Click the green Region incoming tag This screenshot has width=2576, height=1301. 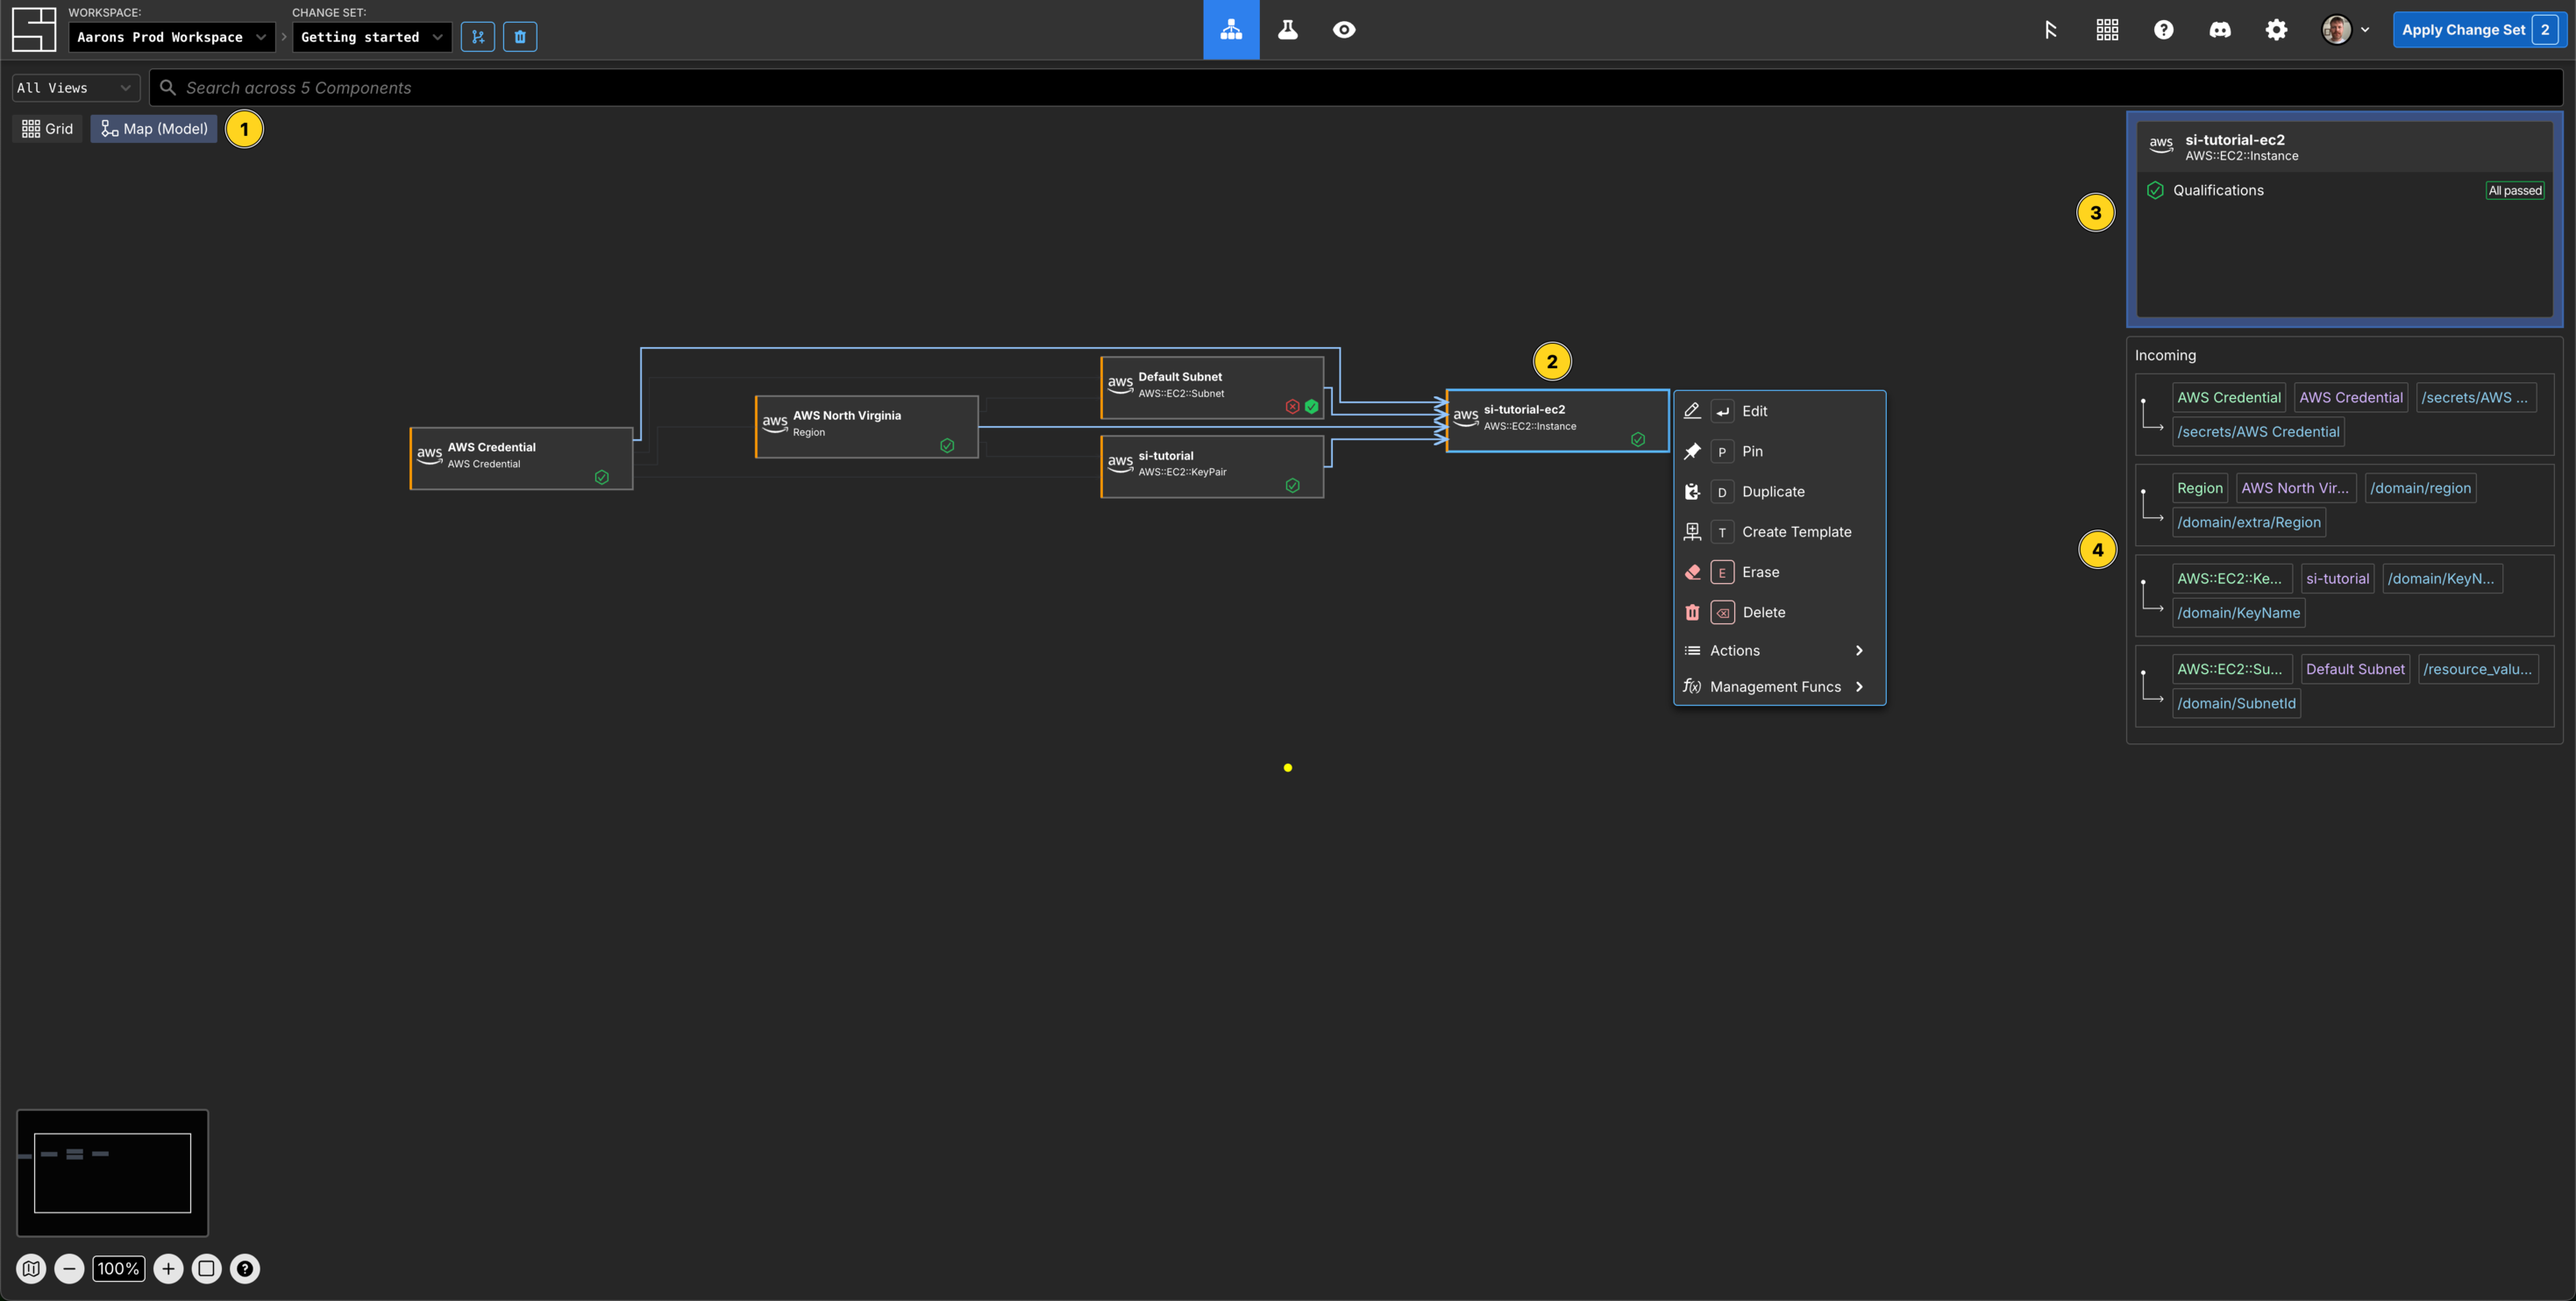point(2199,488)
